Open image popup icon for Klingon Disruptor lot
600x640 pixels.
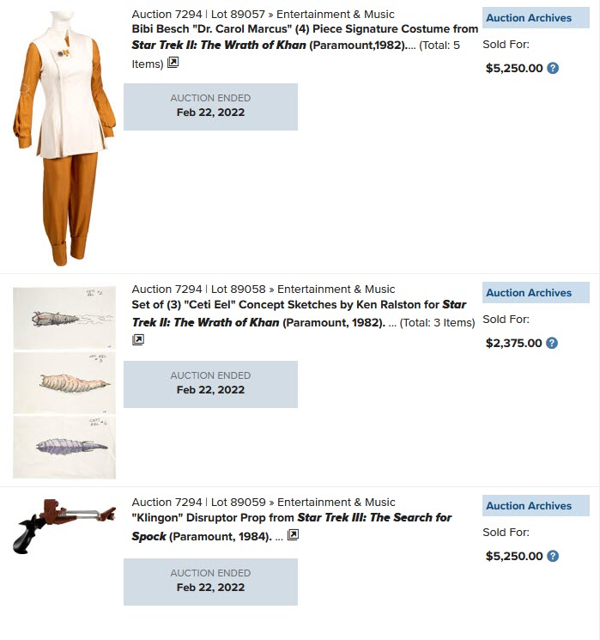tap(293, 534)
